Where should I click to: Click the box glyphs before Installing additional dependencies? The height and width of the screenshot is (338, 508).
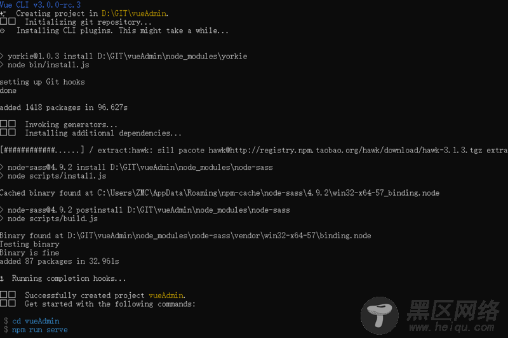pos(8,133)
